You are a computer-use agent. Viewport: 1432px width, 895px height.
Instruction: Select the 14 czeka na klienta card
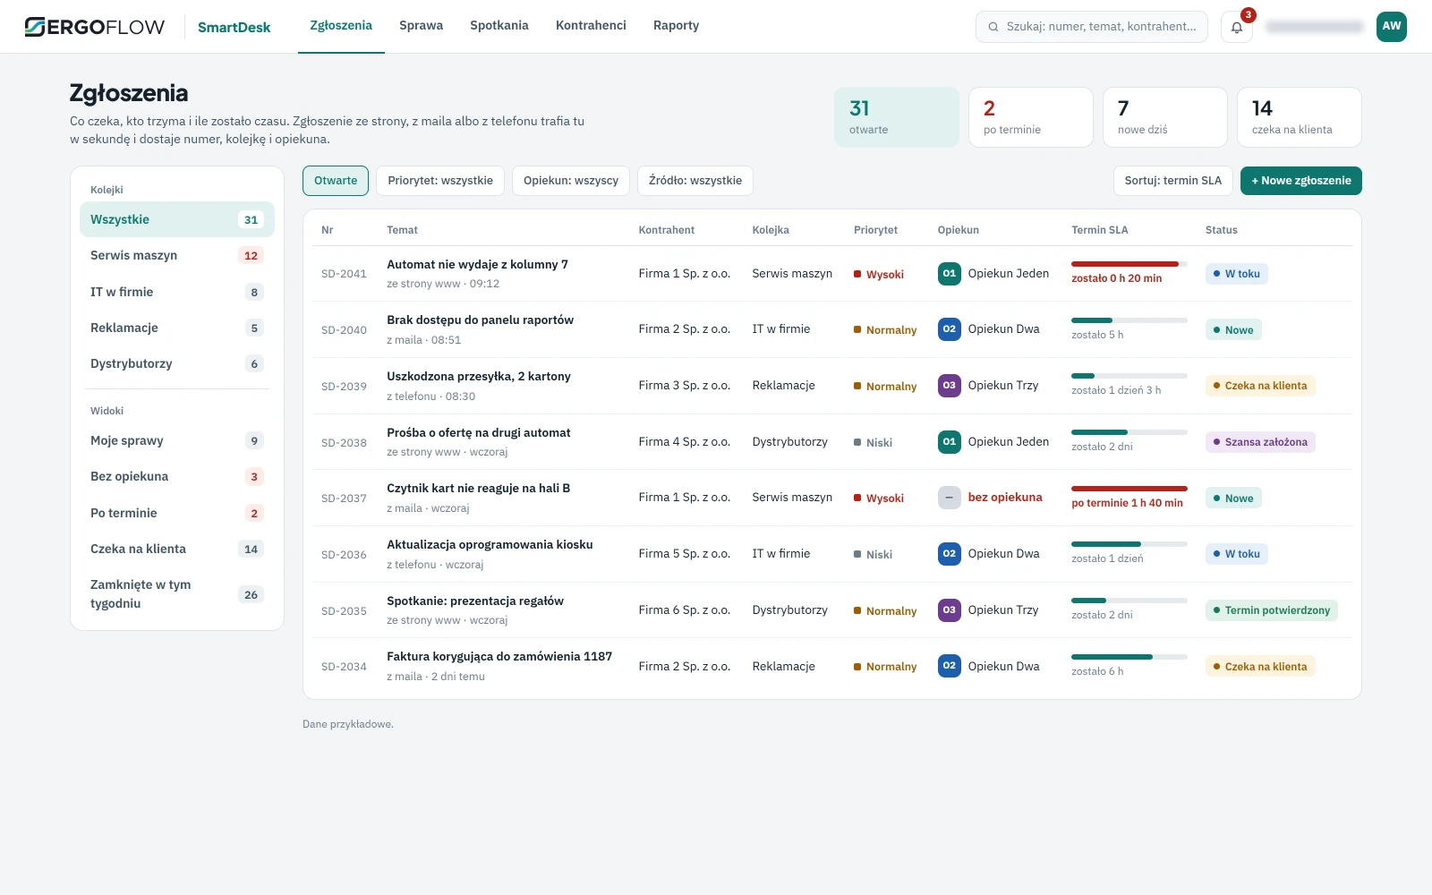pos(1300,117)
